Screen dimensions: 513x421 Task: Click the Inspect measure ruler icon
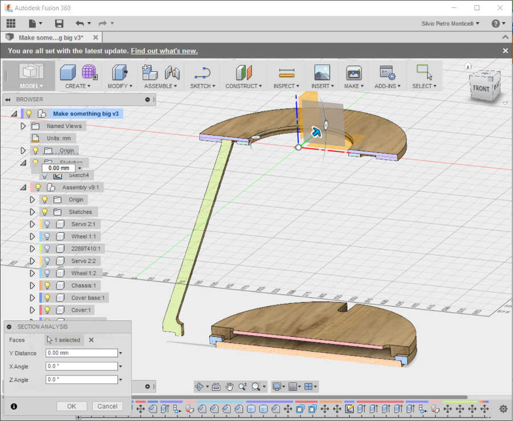[x=287, y=72]
